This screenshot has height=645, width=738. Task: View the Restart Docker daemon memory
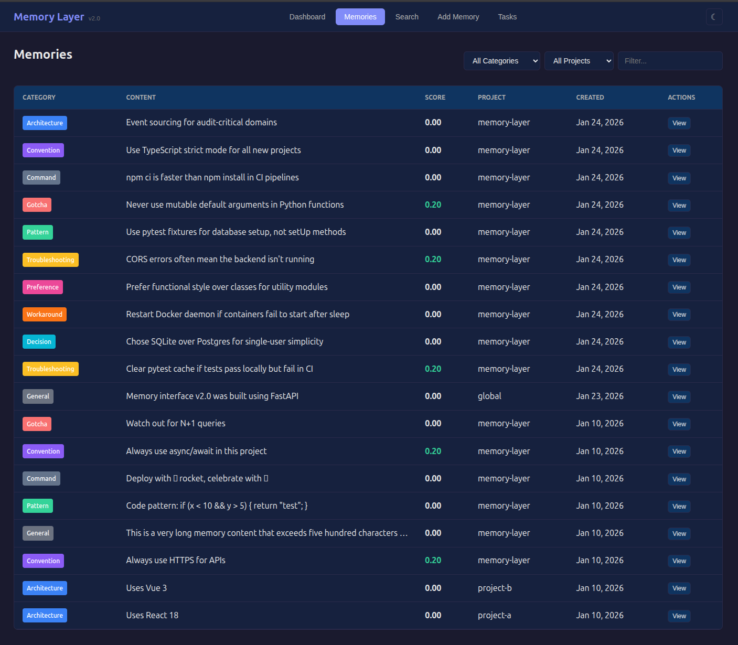[x=679, y=315]
